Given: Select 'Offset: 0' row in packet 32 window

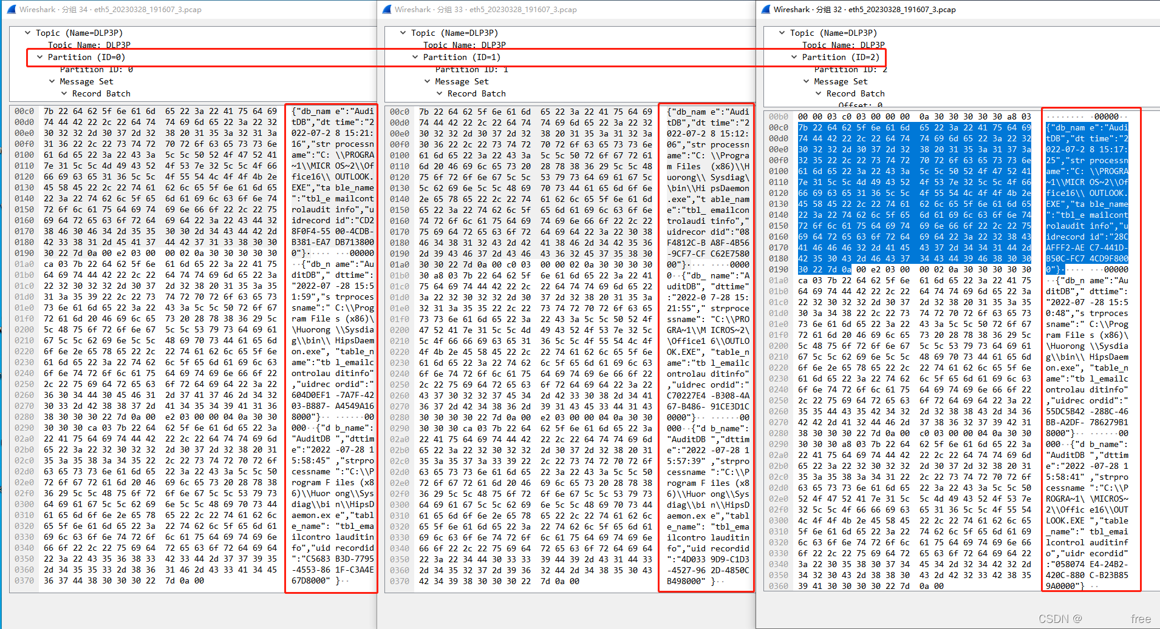Looking at the screenshot, I should 861,105.
